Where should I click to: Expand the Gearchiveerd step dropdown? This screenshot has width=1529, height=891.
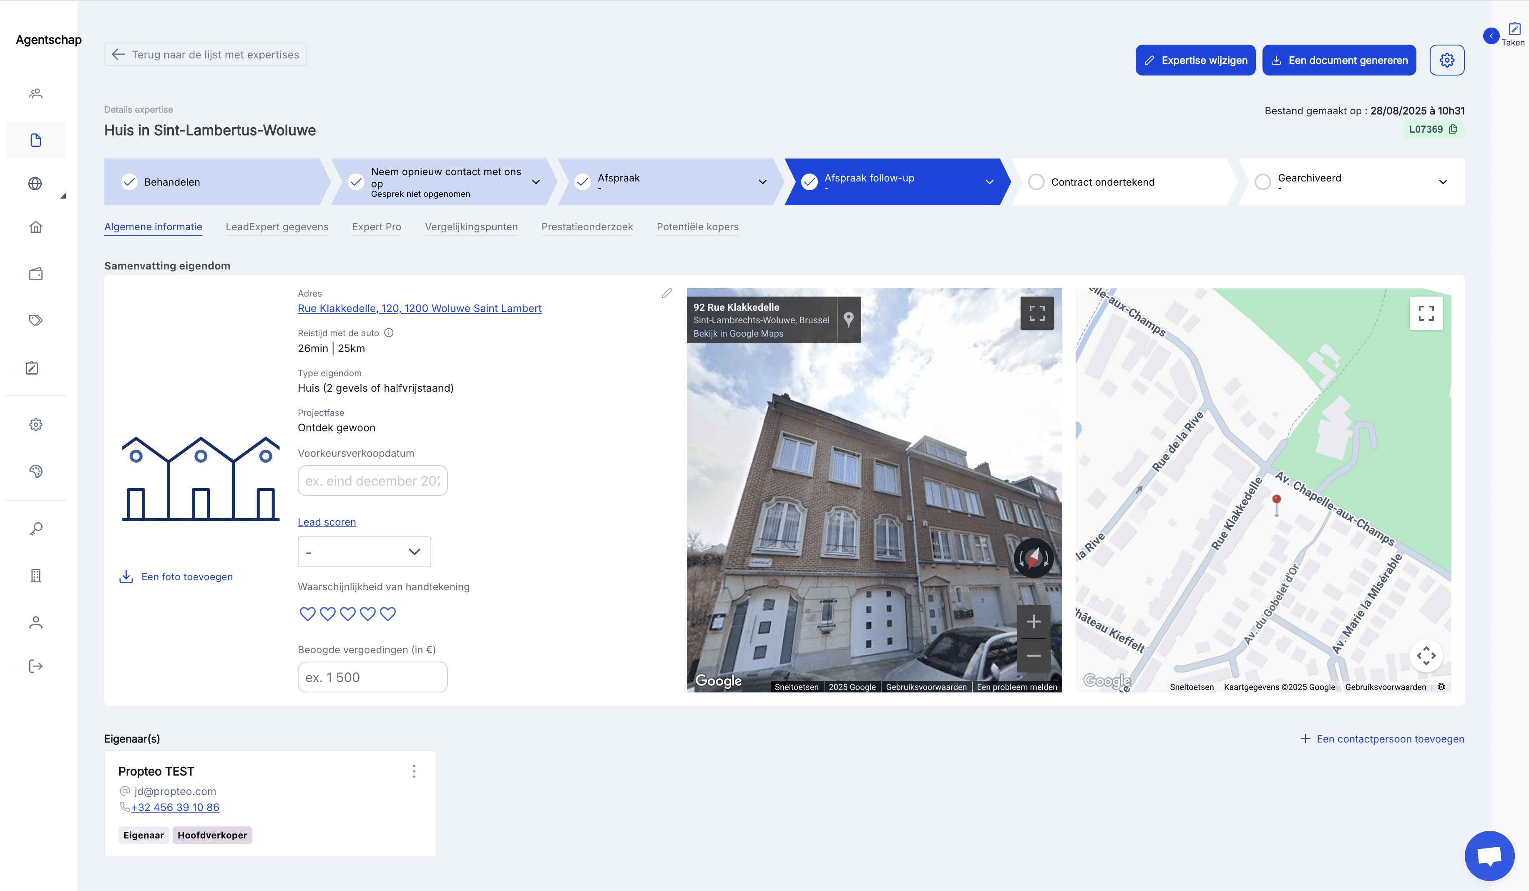pos(1443,182)
